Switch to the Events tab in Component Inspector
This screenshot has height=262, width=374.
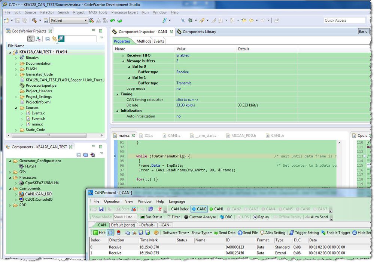pos(159,41)
